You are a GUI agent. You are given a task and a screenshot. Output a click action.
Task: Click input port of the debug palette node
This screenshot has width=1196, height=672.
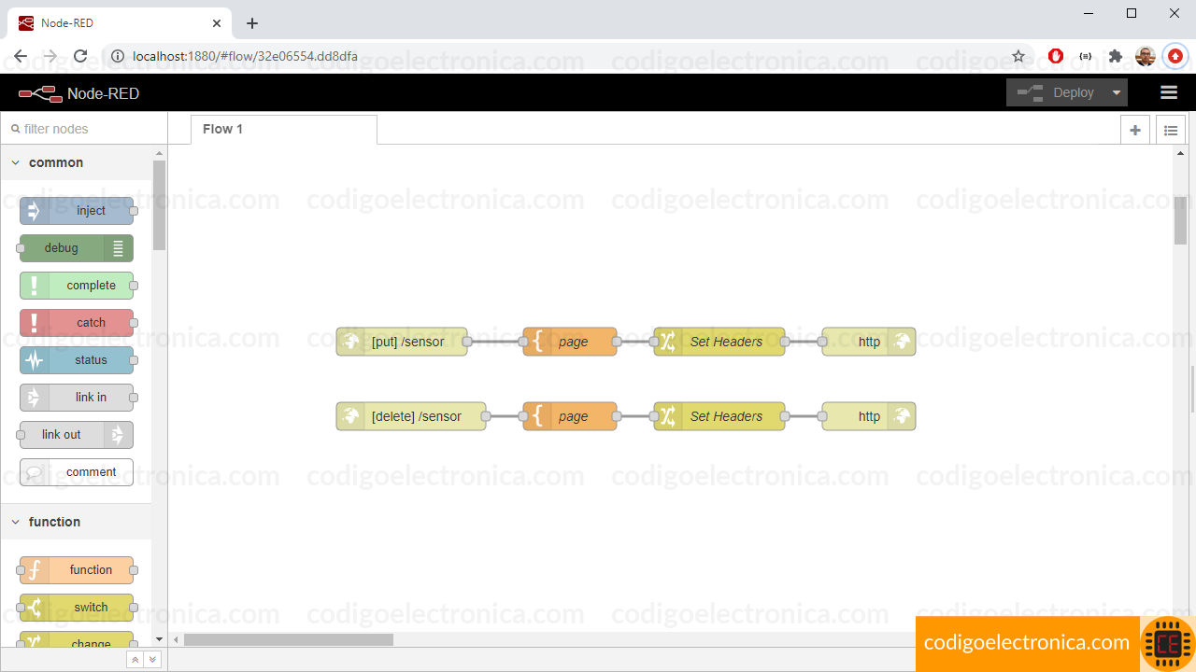click(x=20, y=248)
